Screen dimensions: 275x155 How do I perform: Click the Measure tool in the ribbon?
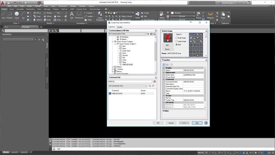(210, 15)
